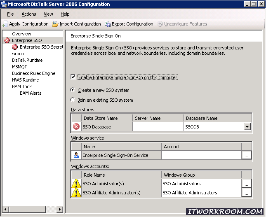The image size is (266, 217).
Task: Browse account for Enterprise Single Sign-On Service
Action: [x=246, y=155]
